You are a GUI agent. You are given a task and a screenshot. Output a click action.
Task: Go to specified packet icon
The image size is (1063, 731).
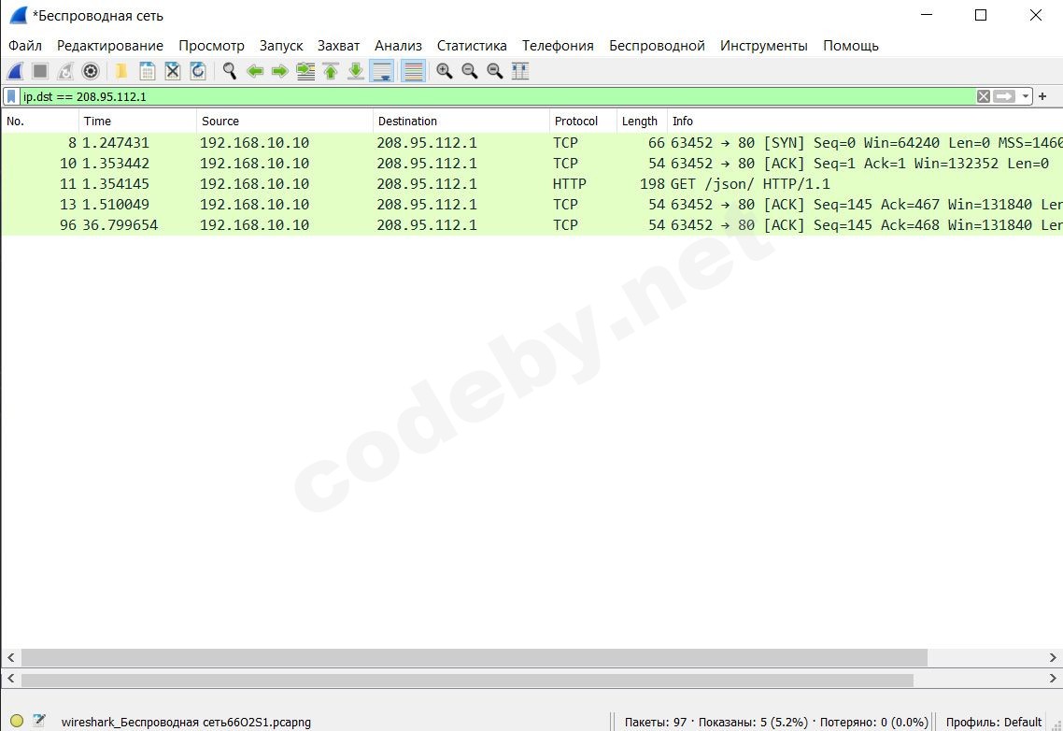pos(305,71)
